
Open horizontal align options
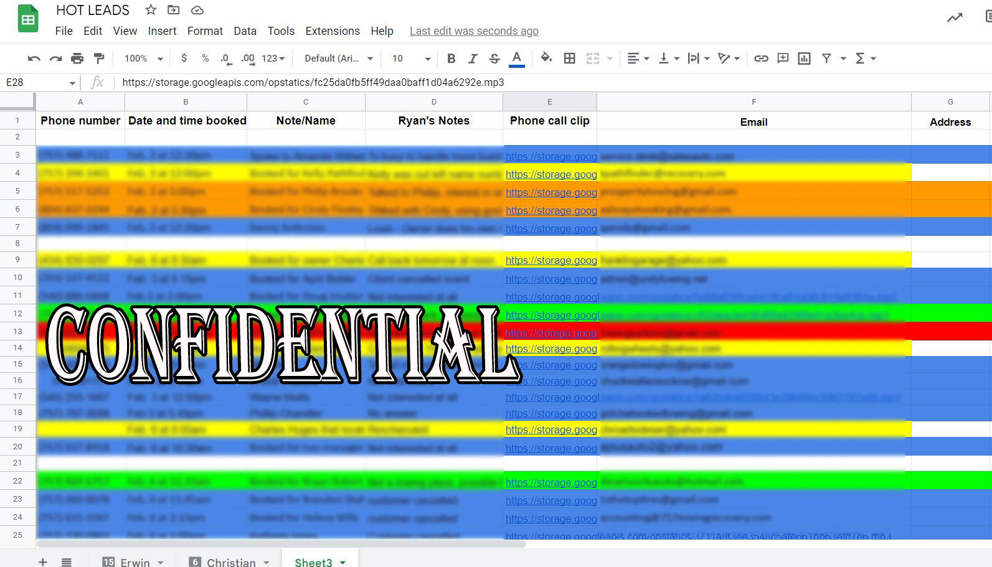pyautogui.click(x=638, y=59)
